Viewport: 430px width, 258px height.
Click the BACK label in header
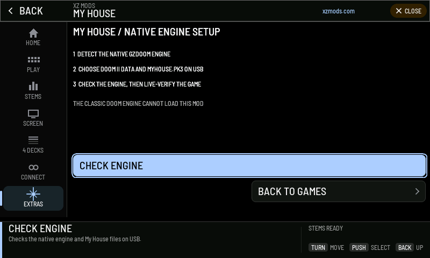click(31, 11)
